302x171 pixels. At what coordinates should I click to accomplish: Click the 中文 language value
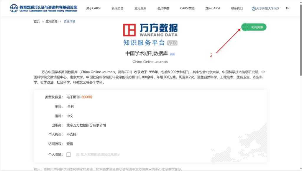(x=70, y=116)
